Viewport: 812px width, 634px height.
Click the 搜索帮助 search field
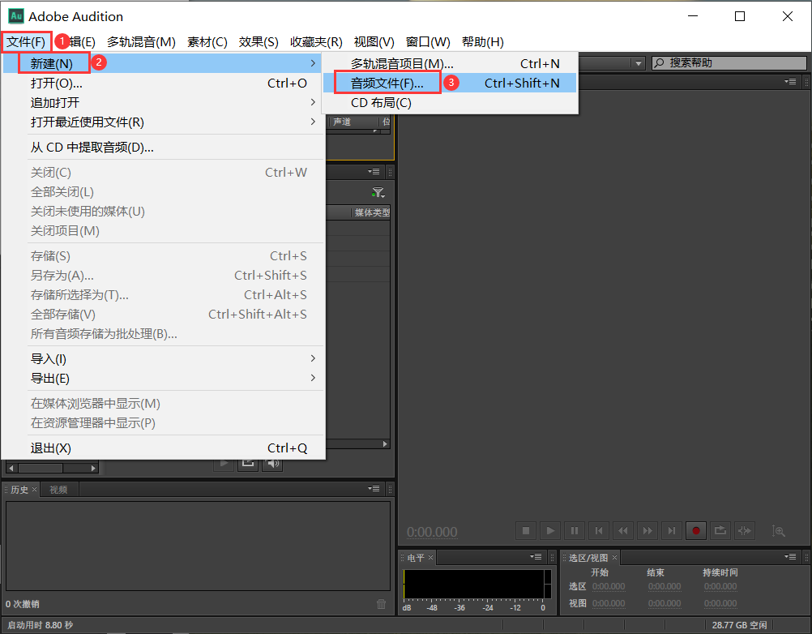pos(729,63)
